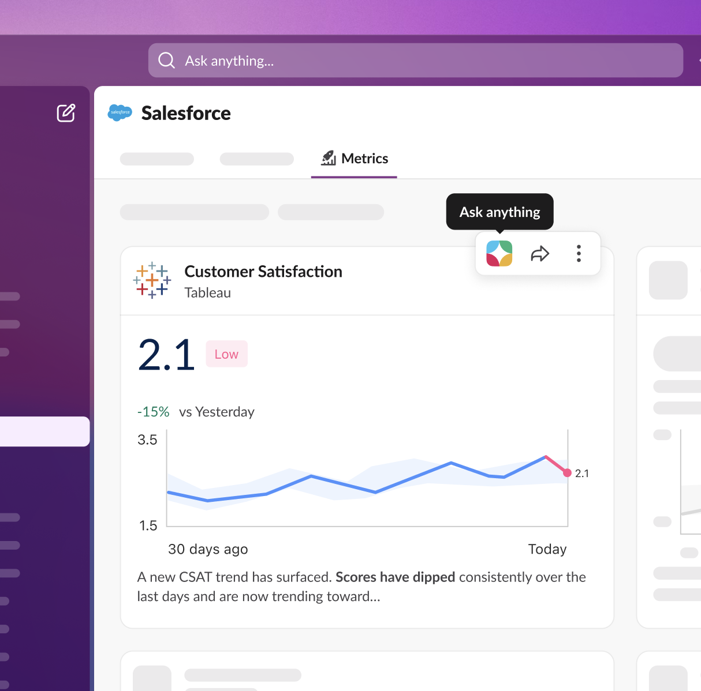Click the Today axis label
Screen dimensions: 701x691
(x=547, y=549)
